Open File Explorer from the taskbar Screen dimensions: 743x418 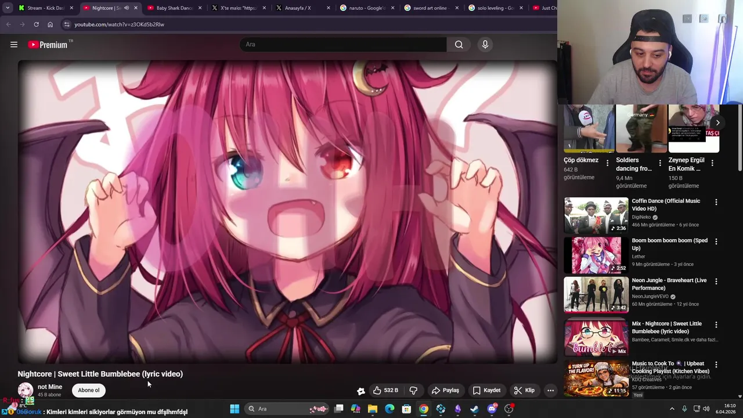pyautogui.click(x=373, y=409)
